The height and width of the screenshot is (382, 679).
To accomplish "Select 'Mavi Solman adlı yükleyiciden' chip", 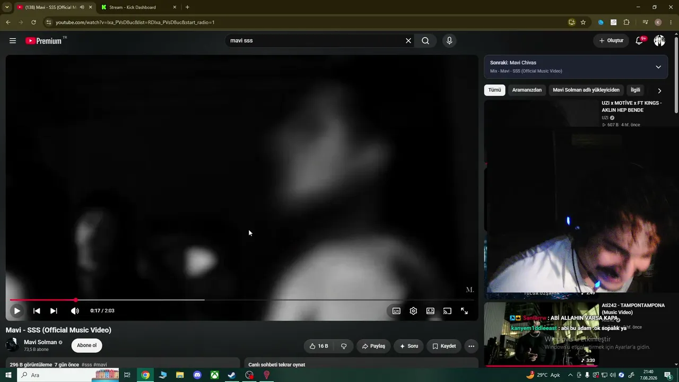I will point(586,90).
